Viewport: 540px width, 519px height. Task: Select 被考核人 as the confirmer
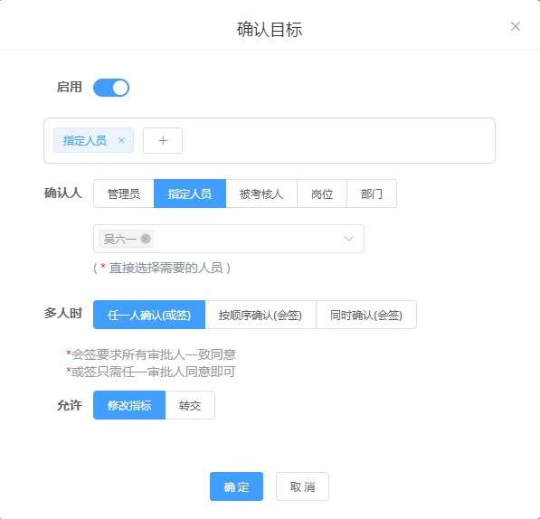click(261, 193)
